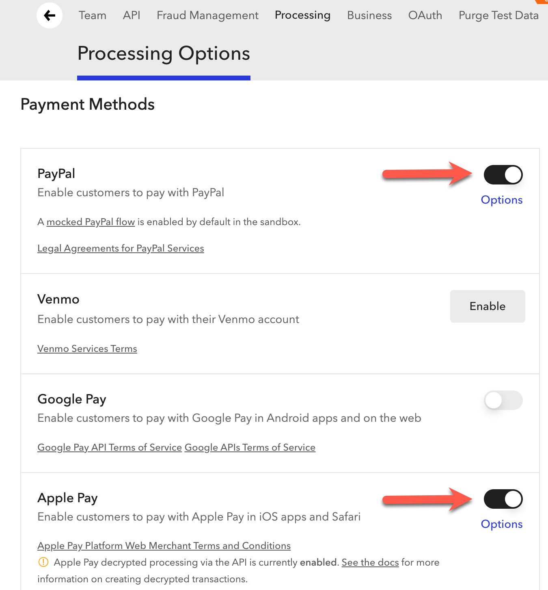Click the Apple Pay warning icon

[x=43, y=562]
